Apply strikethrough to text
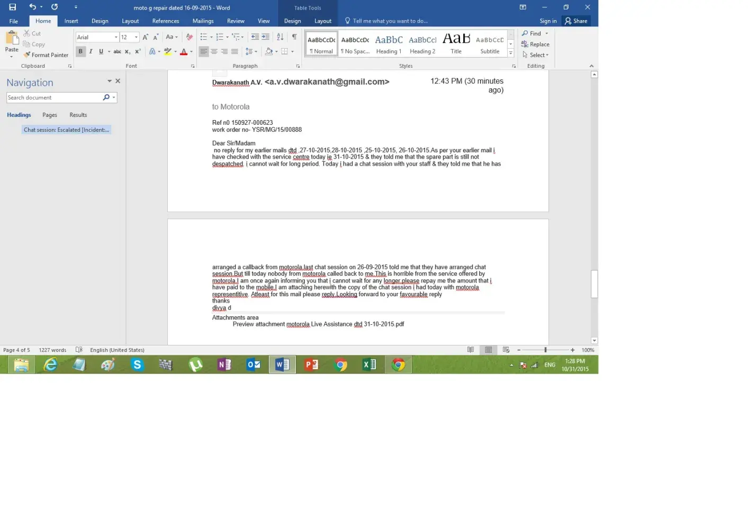The image size is (748, 529). point(118,52)
